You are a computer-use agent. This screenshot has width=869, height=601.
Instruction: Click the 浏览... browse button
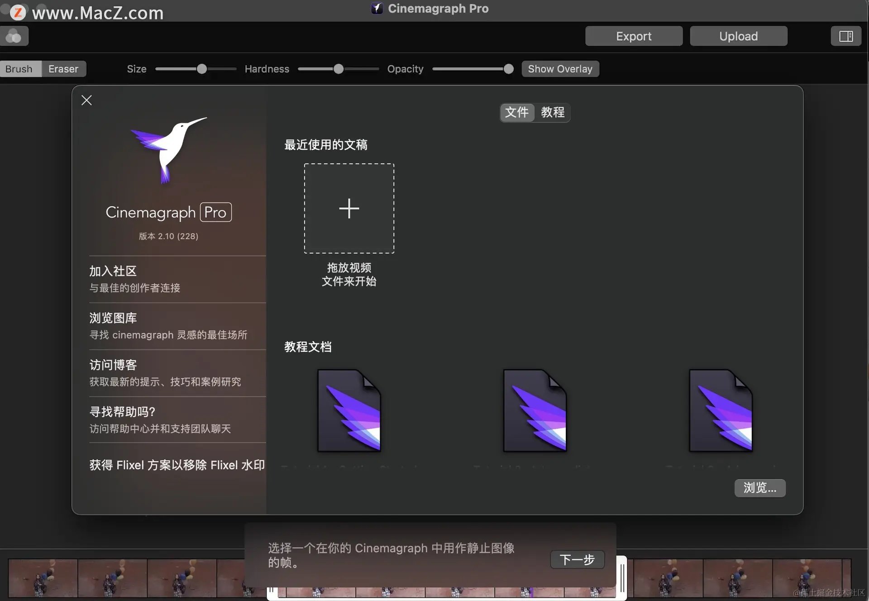coord(759,488)
